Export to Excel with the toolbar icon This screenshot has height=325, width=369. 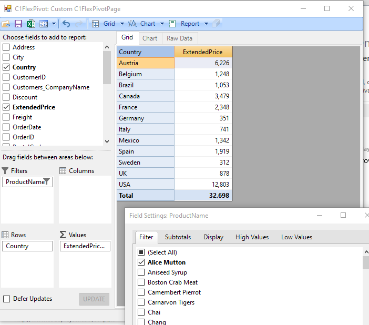pos(31,24)
